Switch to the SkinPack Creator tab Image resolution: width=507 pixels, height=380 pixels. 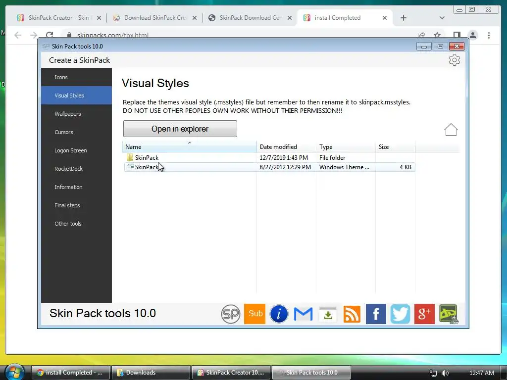tap(58, 18)
